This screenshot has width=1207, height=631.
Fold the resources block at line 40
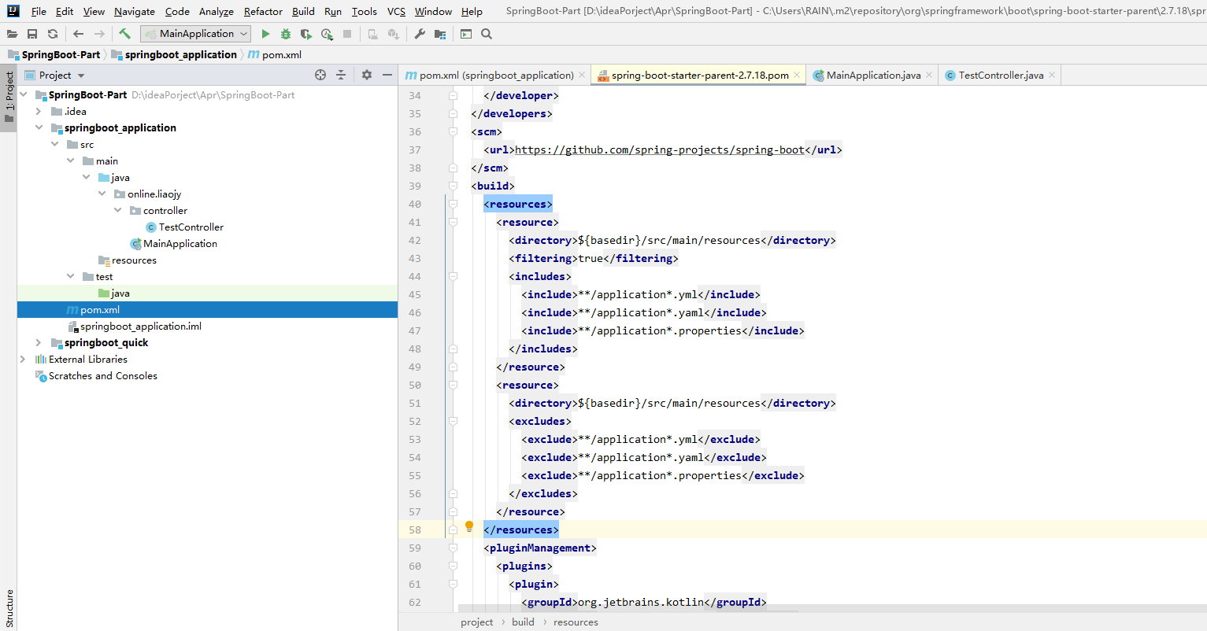point(453,204)
